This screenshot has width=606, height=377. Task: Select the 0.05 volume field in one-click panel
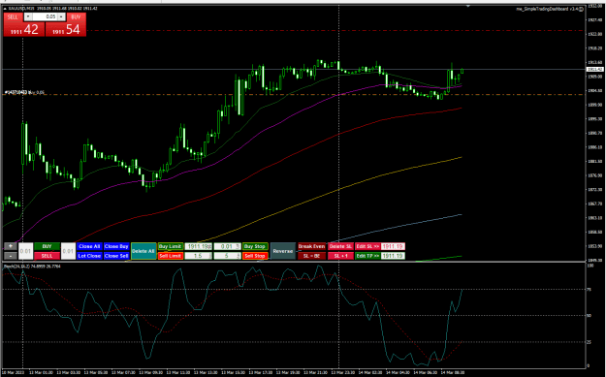coord(45,17)
